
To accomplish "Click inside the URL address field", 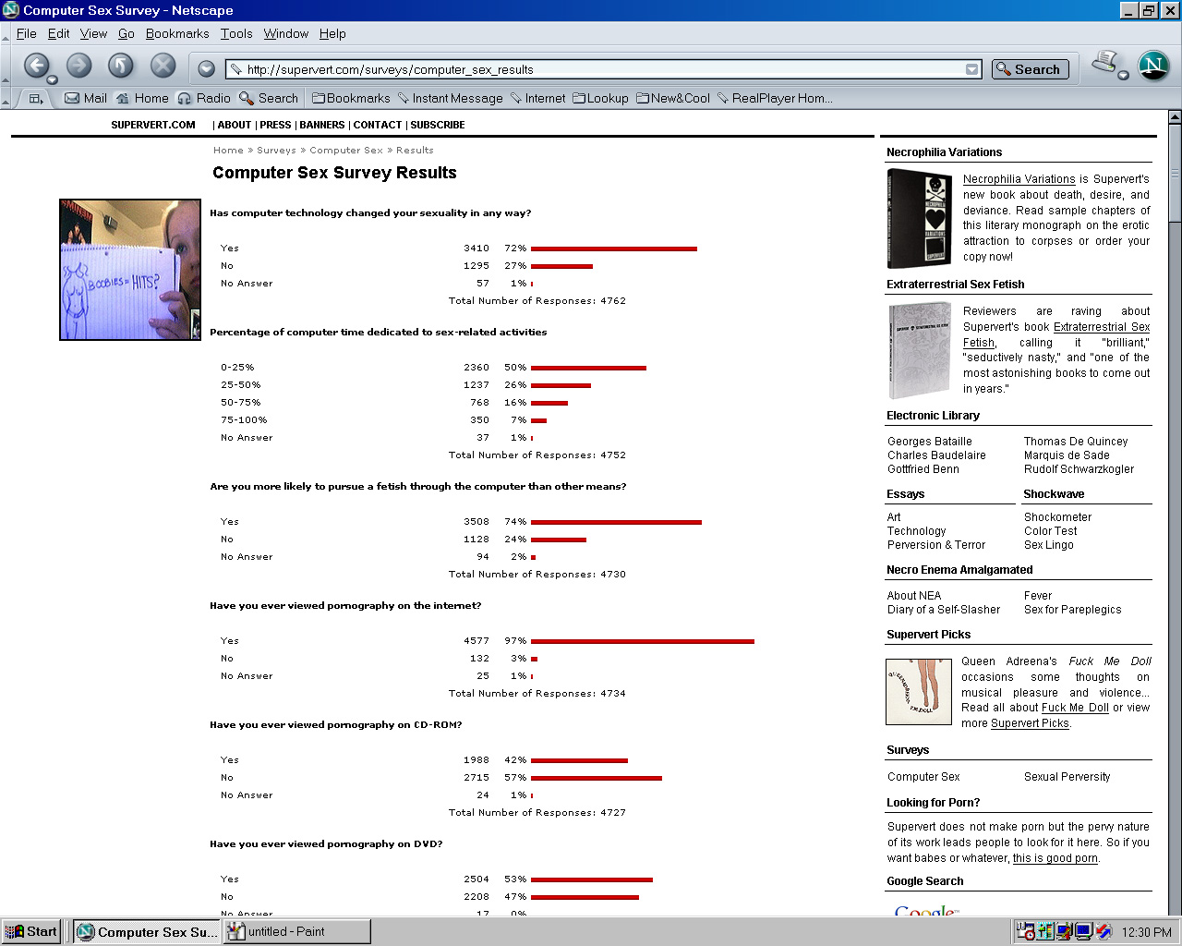I will point(600,69).
